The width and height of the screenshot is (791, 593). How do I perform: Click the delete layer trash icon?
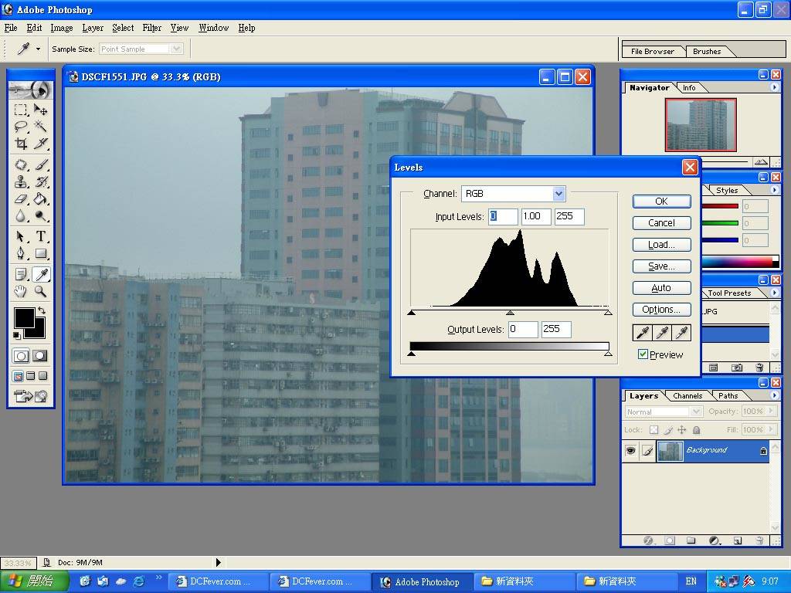[x=759, y=540]
